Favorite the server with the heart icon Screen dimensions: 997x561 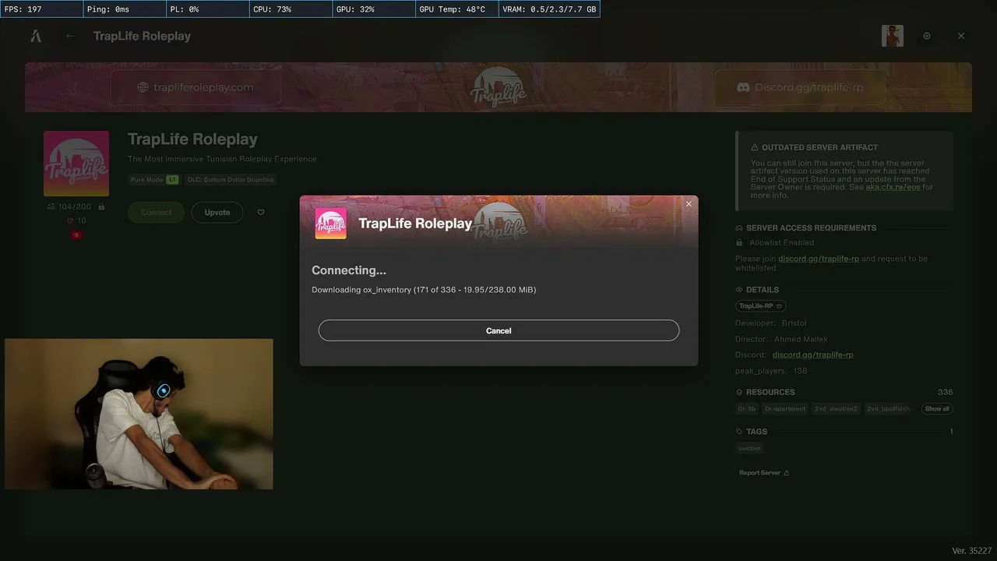pos(261,212)
